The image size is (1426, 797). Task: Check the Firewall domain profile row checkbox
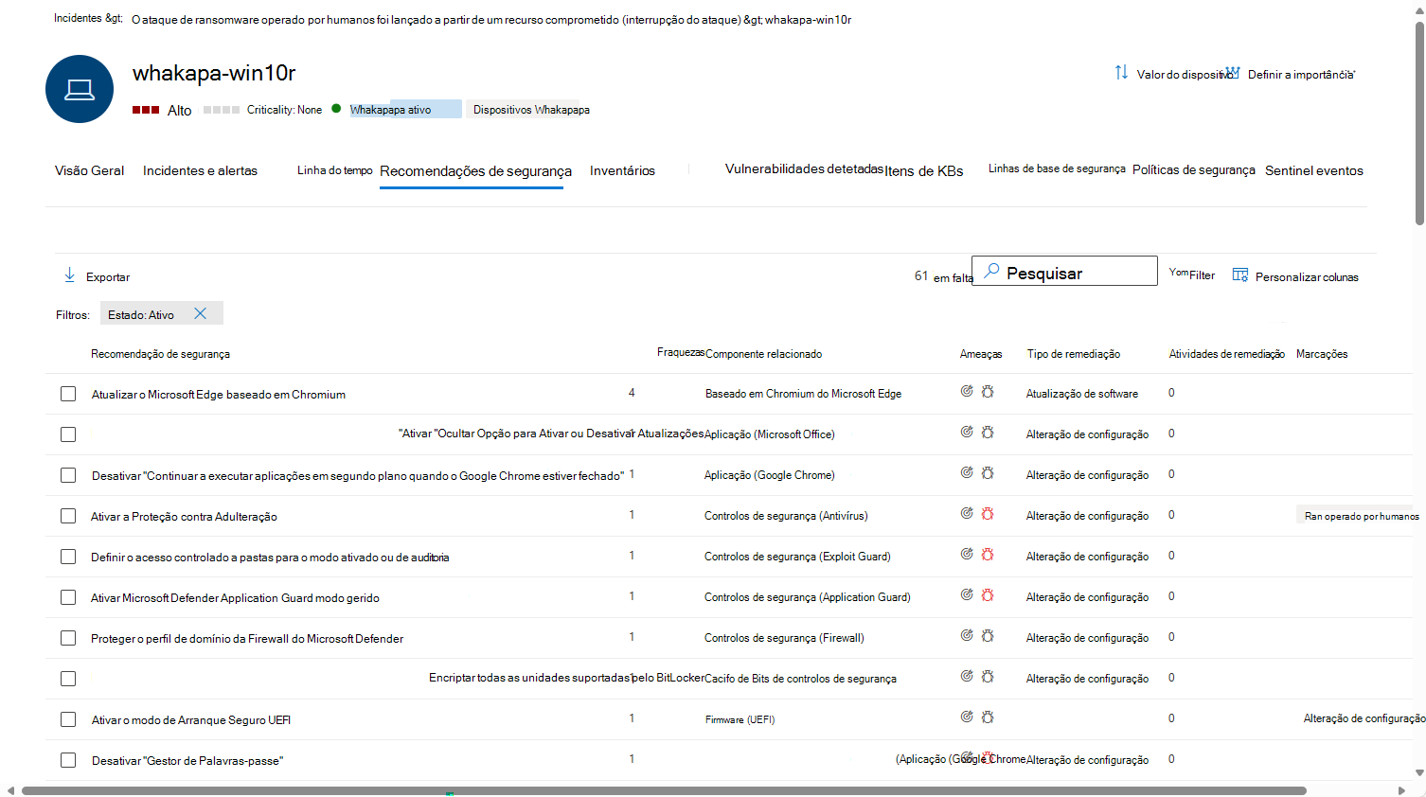(68, 638)
